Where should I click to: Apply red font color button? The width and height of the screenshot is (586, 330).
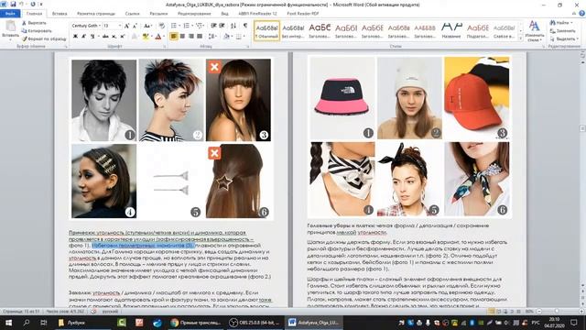(158, 37)
